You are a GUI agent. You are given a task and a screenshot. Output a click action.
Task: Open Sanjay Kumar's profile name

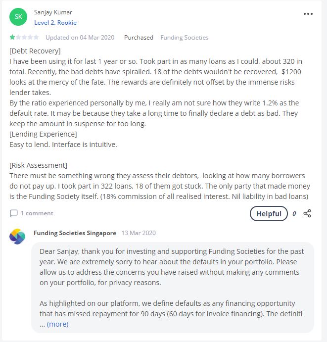pos(52,12)
